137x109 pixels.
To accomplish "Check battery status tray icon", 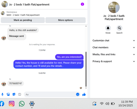I will point(113,104).
